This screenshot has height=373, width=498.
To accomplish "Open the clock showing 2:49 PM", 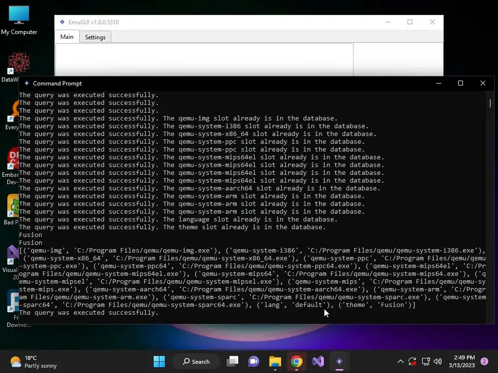I will click(x=462, y=361).
